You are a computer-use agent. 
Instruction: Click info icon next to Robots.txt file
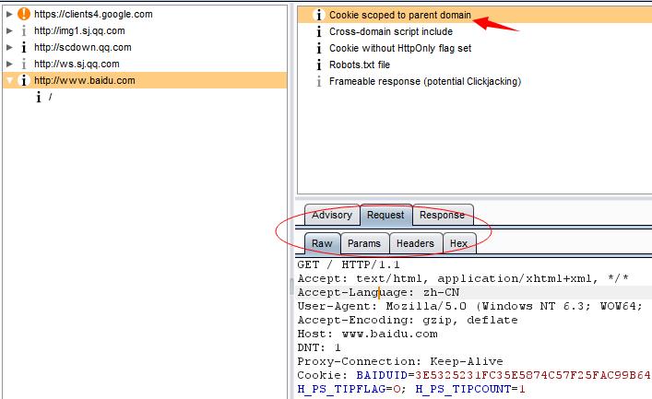click(319, 65)
